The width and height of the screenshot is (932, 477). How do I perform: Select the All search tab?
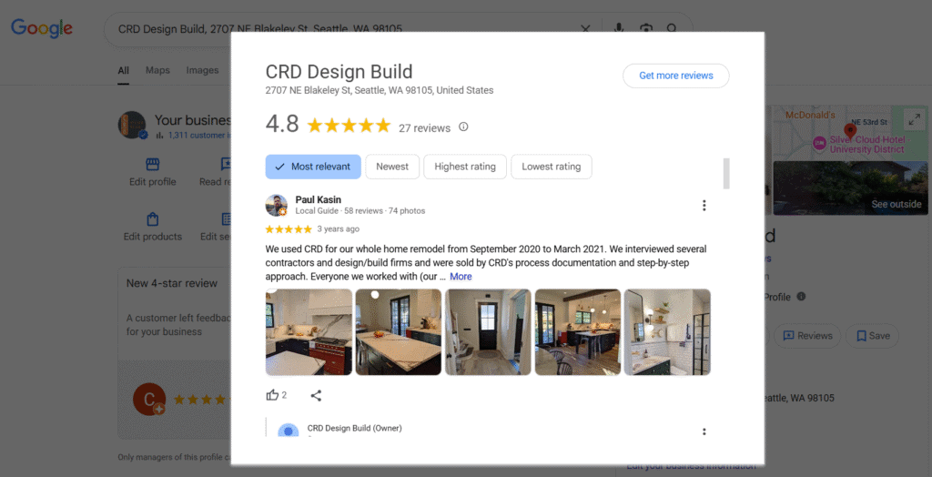(123, 70)
